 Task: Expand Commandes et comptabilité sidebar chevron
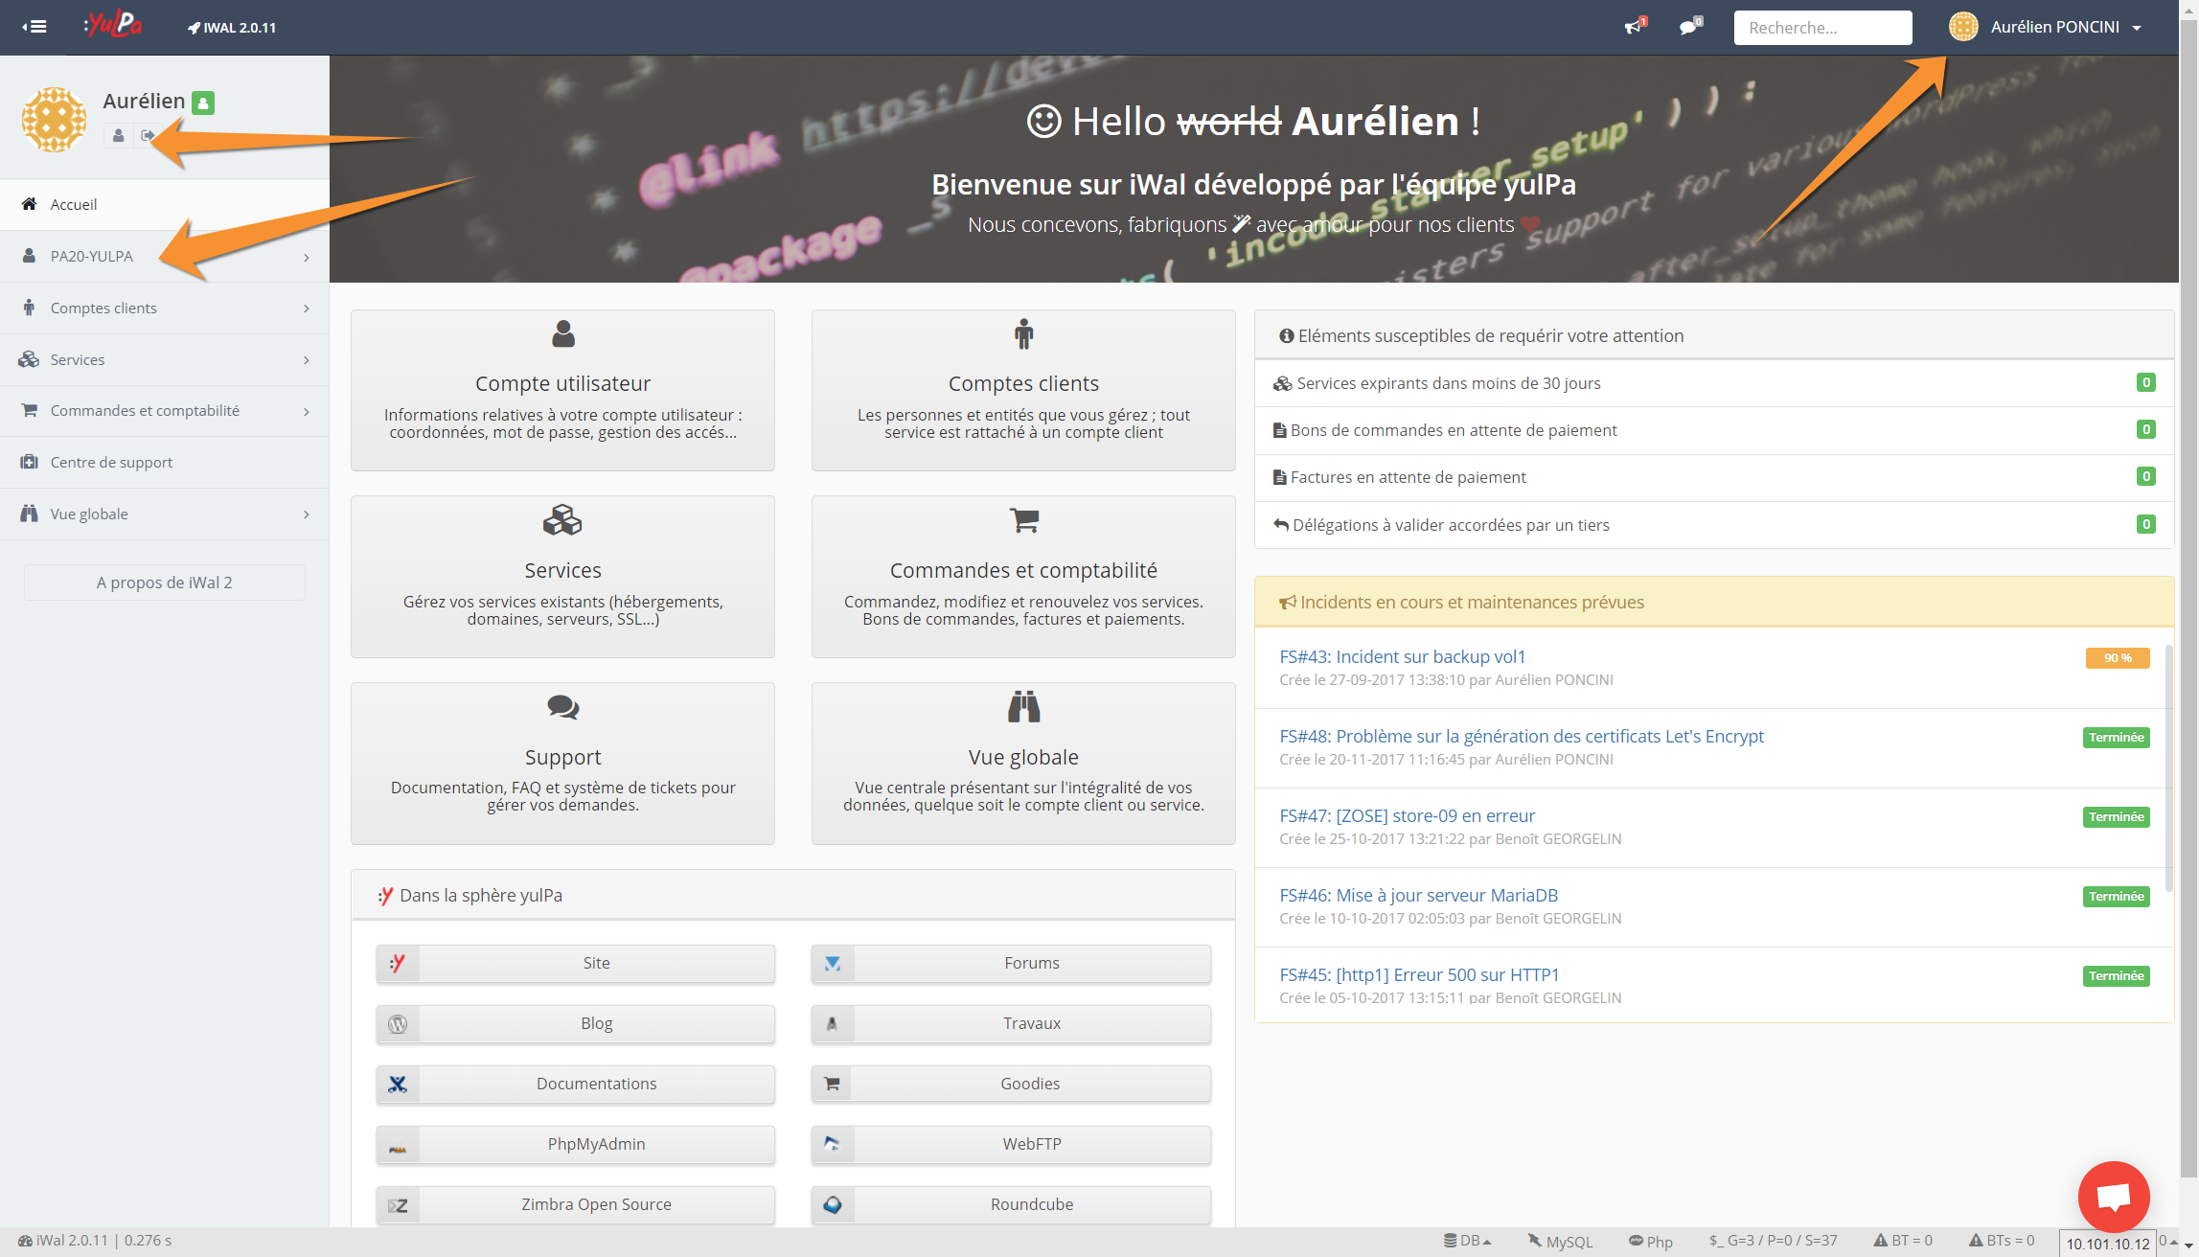[x=307, y=412]
